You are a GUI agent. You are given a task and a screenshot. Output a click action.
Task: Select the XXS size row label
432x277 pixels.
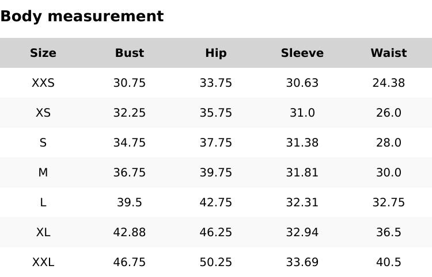point(43,83)
